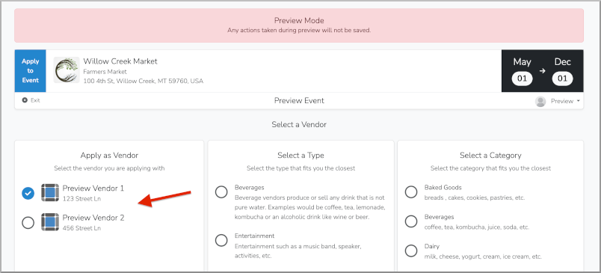Open the Preview user dropdown
The width and height of the screenshot is (601, 273).
tap(559, 101)
